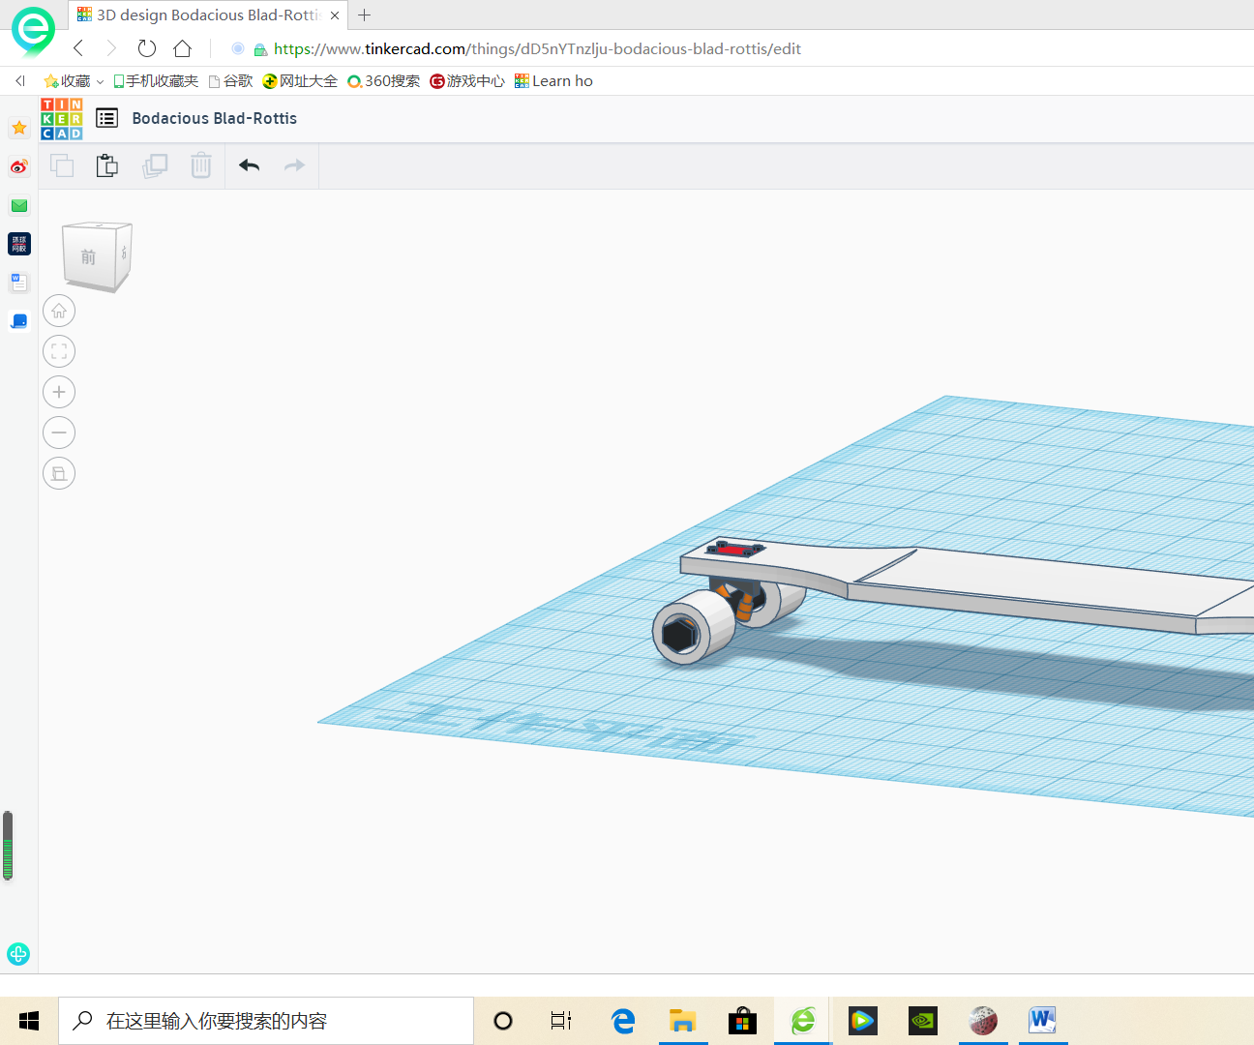Click the Copy tool in Tinkercad toolbar
This screenshot has height=1045, width=1254.
[62, 165]
